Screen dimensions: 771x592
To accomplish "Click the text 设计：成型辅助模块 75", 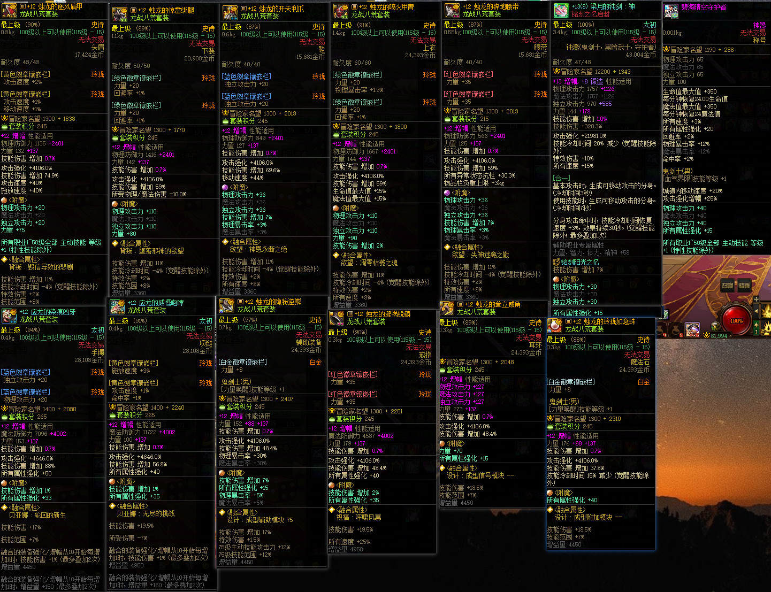I will click(x=260, y=520).
